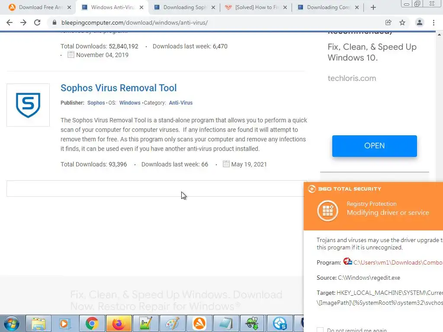Viewport: 443px width, 332px height.
Task: Click the Source: C:\Windows\regedit.exe line
Action: (358, 278)
